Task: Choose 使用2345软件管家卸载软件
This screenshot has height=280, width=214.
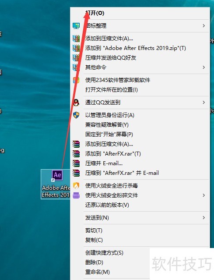Action: click(x=140, y=80)
